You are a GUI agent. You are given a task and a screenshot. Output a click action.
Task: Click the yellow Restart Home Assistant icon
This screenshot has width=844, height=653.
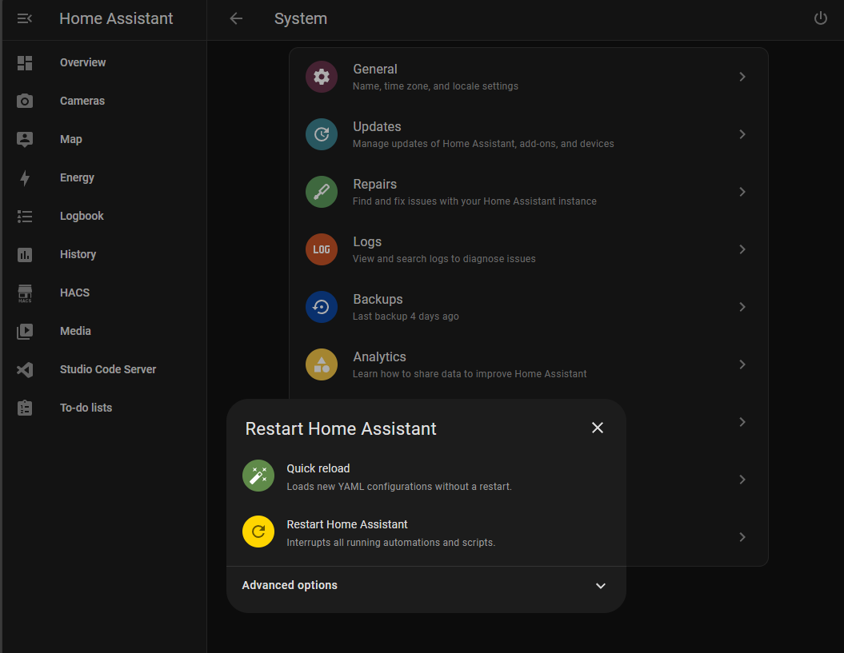point(258,532)
